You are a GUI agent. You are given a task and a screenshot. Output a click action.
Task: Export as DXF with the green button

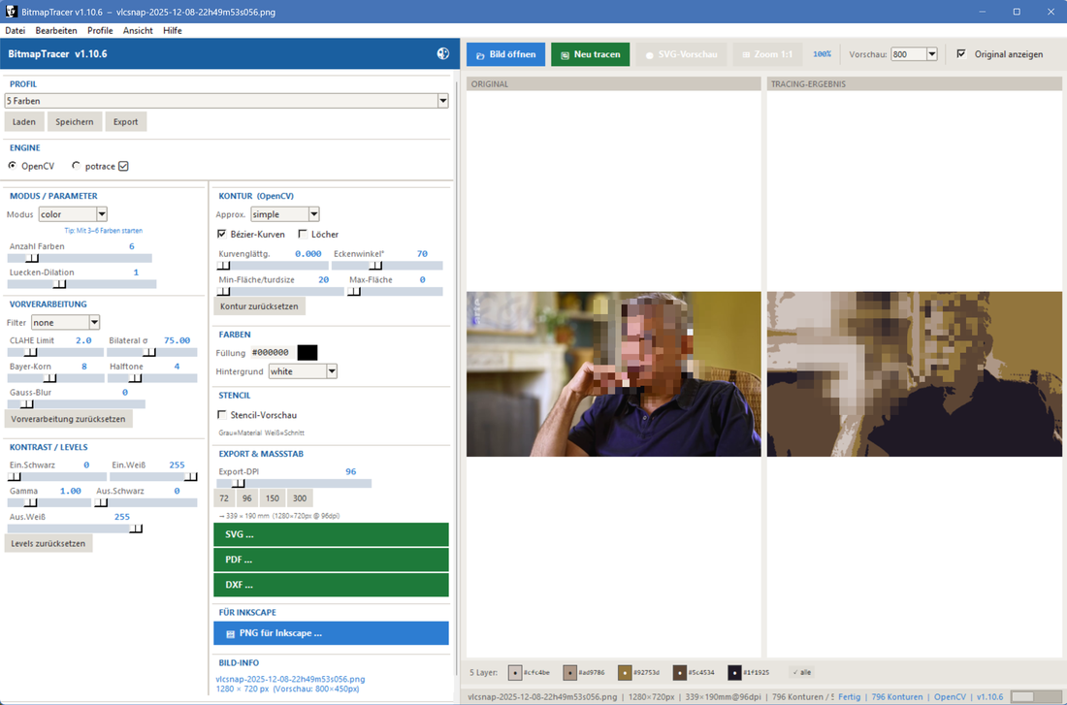[332, 585]
